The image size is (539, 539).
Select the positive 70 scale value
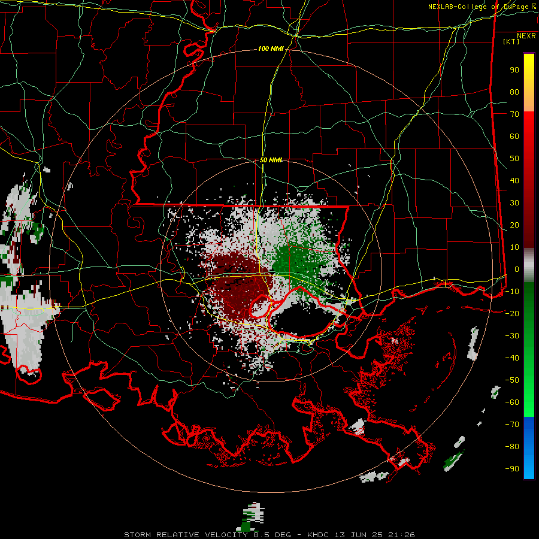(x=514, y=114)
